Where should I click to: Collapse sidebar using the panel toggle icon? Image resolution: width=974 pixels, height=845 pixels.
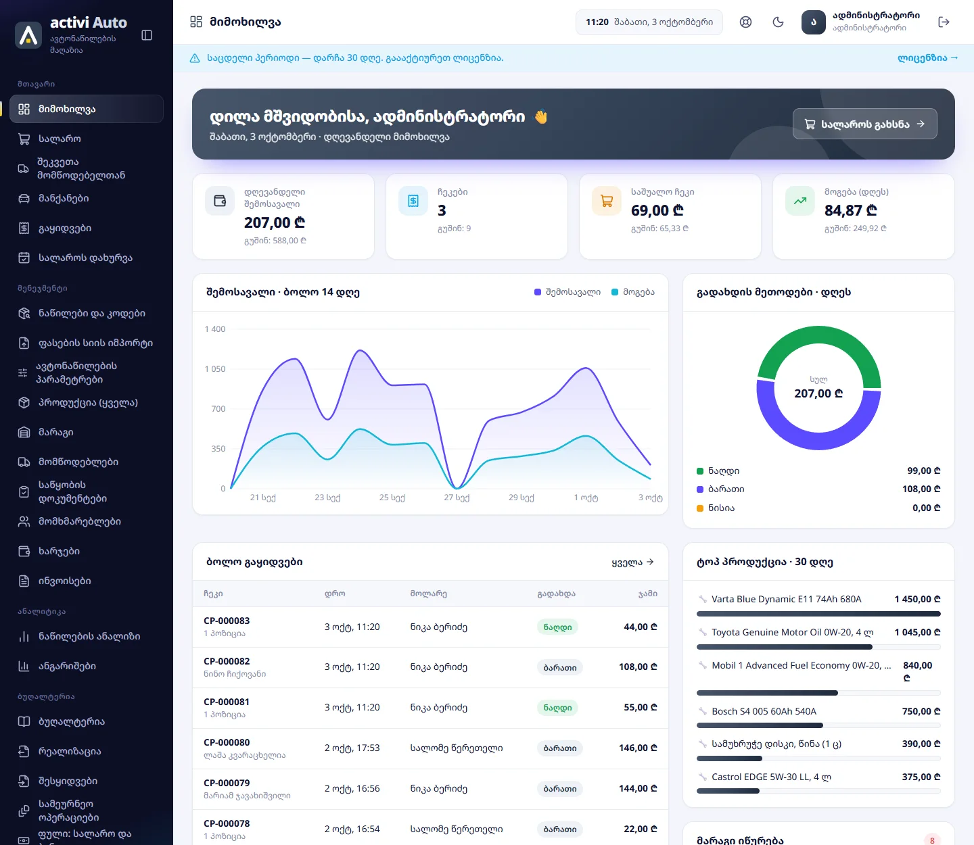coord(147,35)
